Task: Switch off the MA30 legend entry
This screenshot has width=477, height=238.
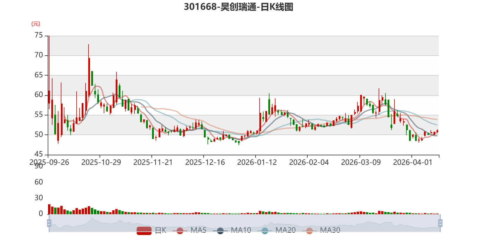Action: 321,230
